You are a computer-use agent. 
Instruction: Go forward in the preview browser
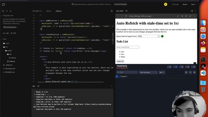tap(122, 16)
